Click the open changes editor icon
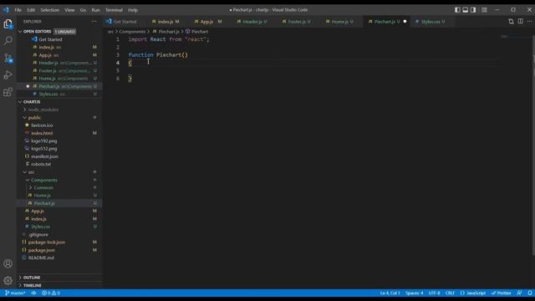The width and height of the screenshot is (535, 301). (x=511, y=22)
